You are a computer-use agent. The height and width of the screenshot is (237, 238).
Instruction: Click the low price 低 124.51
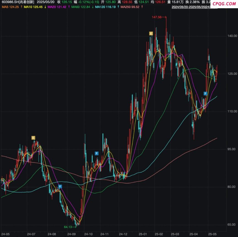point(142,2)
